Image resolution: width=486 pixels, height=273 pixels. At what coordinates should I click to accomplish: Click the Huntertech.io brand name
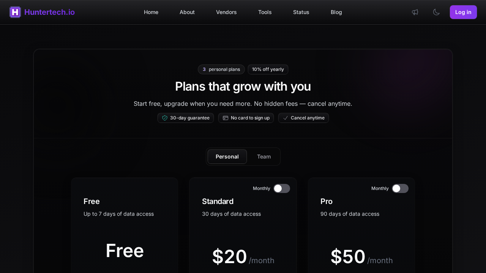[49, 12]
